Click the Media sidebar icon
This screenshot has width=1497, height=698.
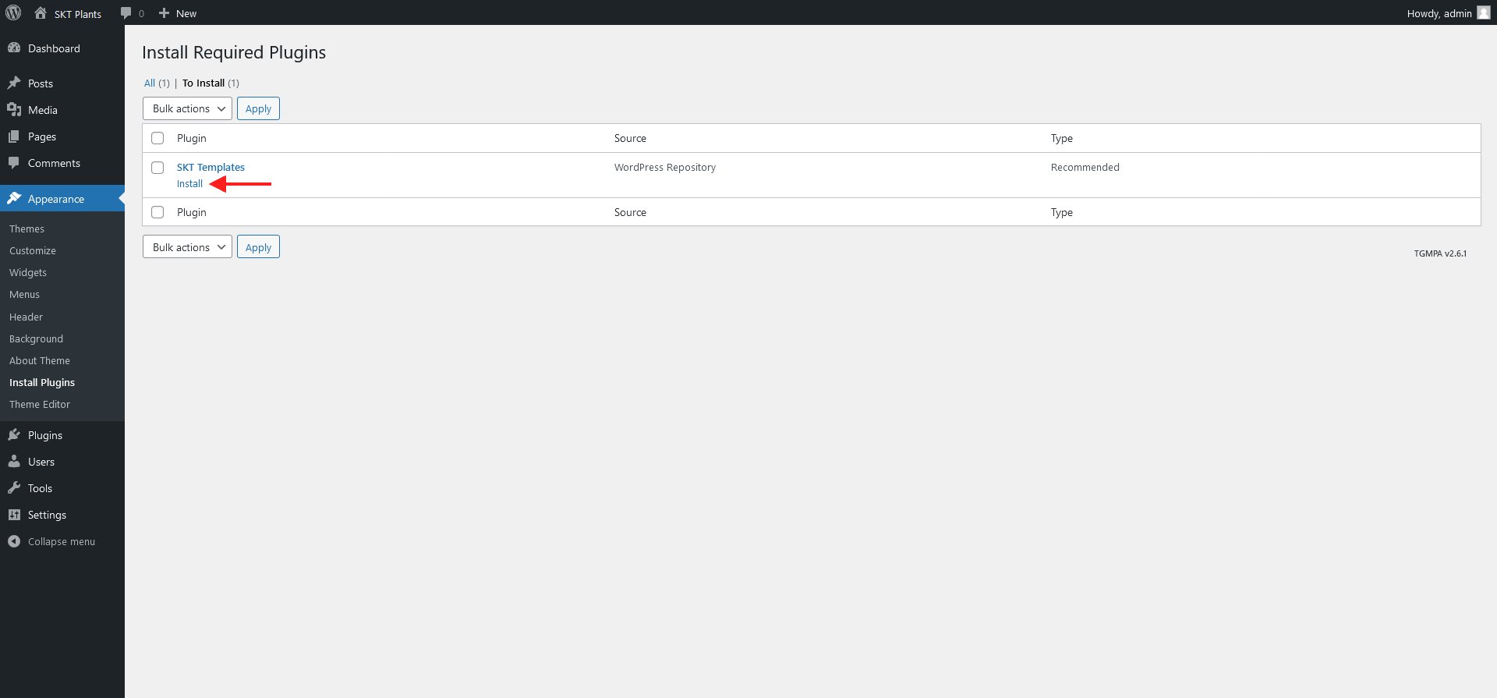pos(14,110)
